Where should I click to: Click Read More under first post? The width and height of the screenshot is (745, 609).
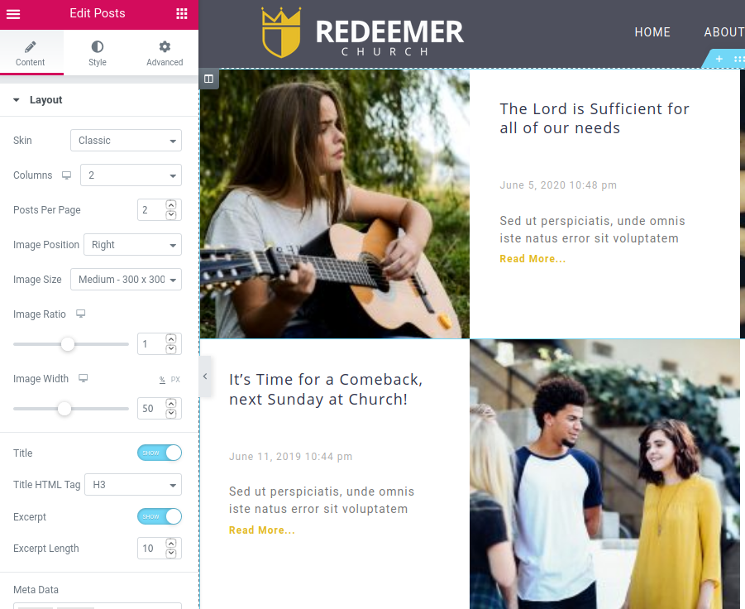point(532,259)
